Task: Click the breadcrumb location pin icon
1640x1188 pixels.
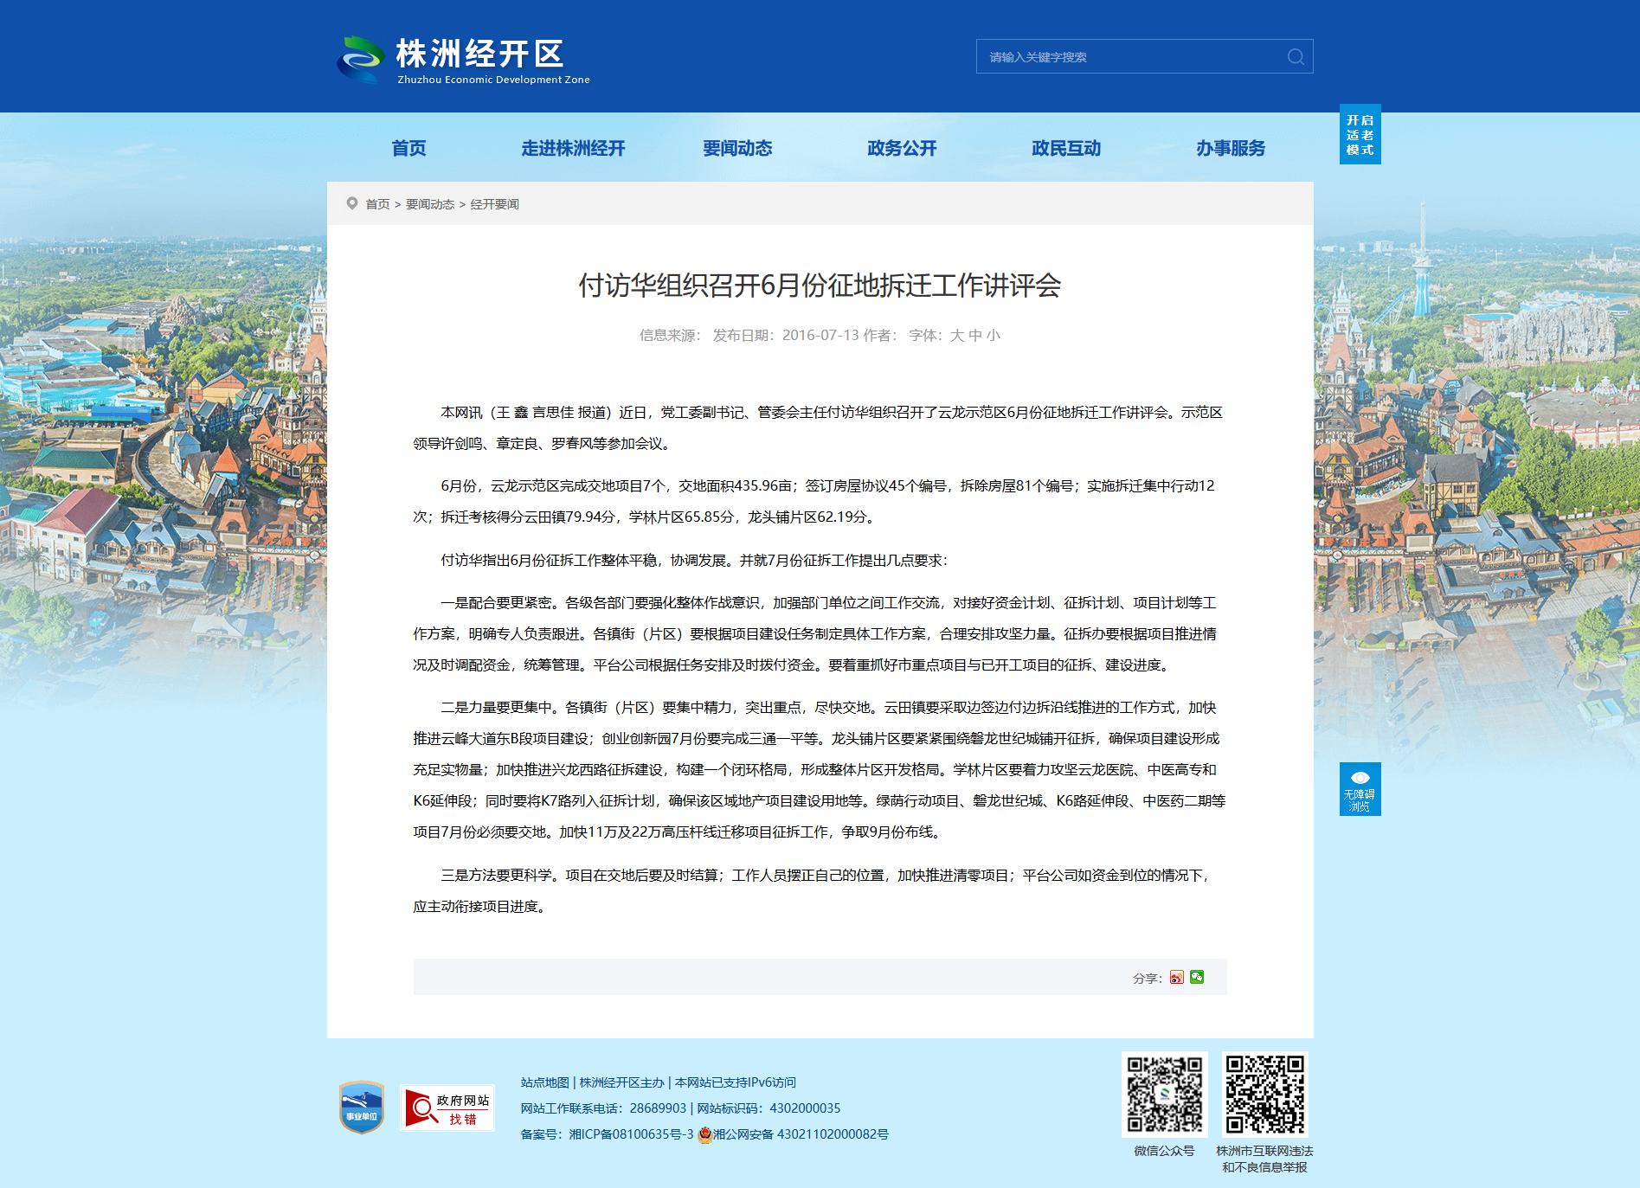Action: click(352, 203)
